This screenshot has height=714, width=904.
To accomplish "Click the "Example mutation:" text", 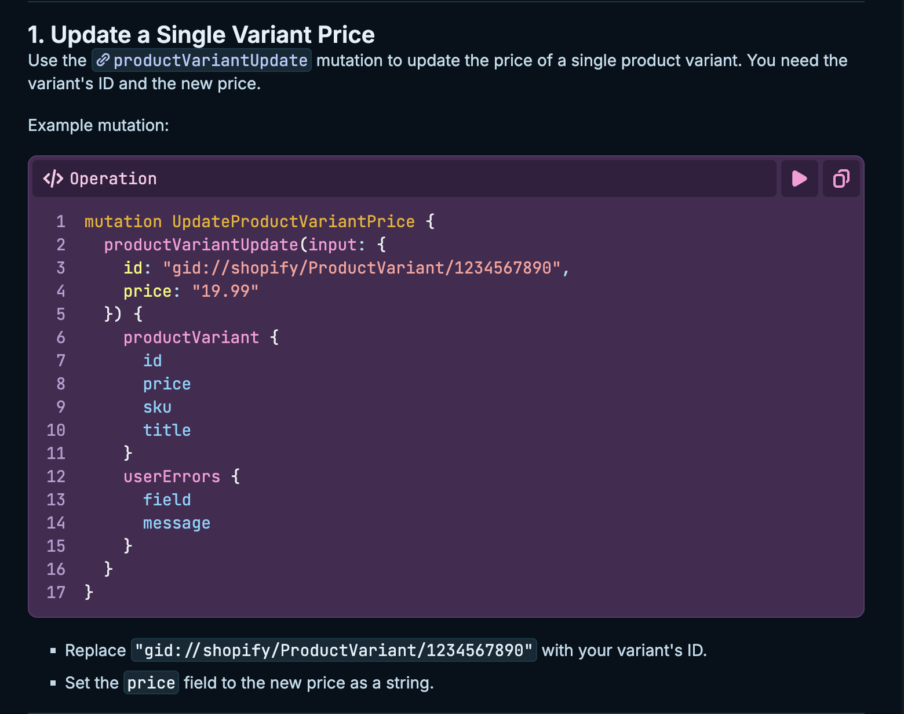I will point(99,125).
